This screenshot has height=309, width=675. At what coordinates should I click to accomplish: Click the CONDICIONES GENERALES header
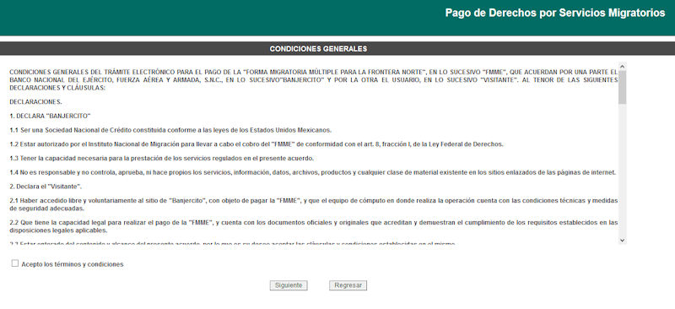[319, 49]
